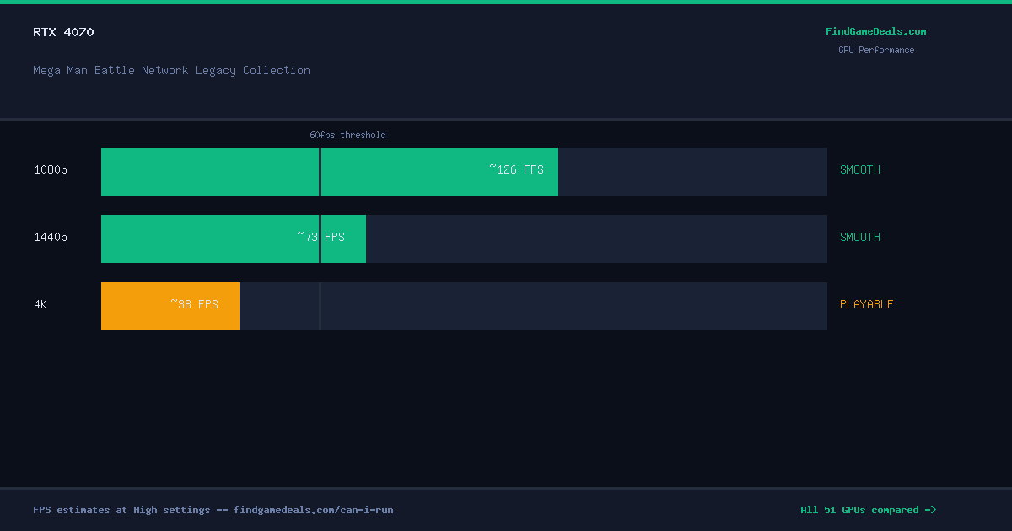The image size is (1012, 531).
Task: Click the 1080p resolution label
Action: [x=51, y=169]
